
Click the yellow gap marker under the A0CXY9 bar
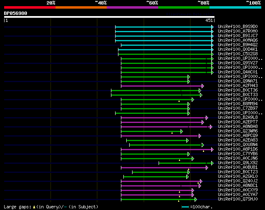pos(179,192)
